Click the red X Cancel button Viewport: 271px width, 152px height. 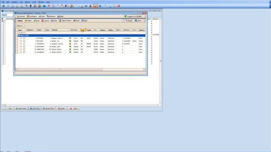[45, 21]
